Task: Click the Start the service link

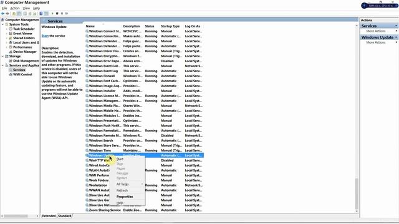Action: point(45,36)
